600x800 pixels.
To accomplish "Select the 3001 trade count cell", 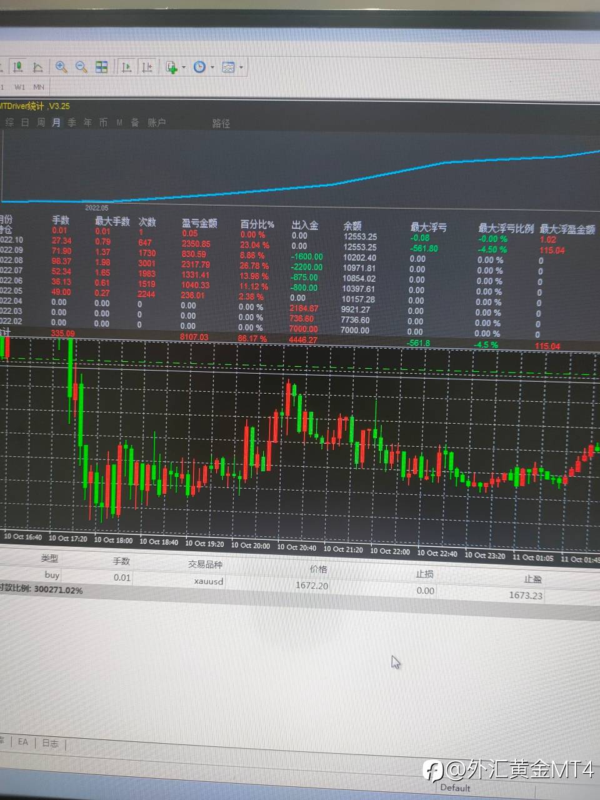I will [147, 263].
